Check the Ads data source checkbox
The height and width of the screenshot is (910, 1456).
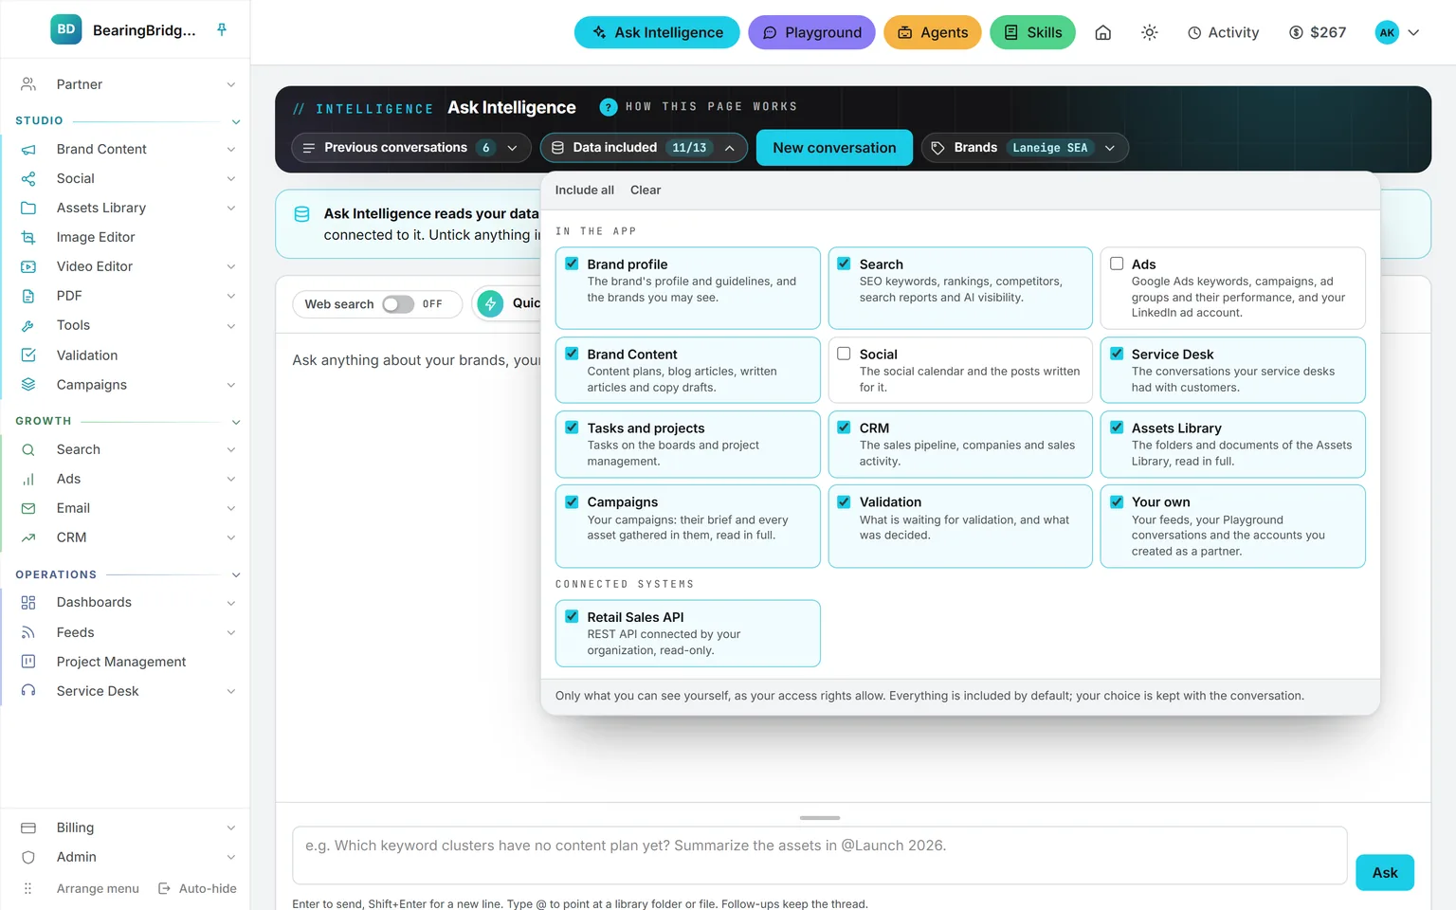1117,264
